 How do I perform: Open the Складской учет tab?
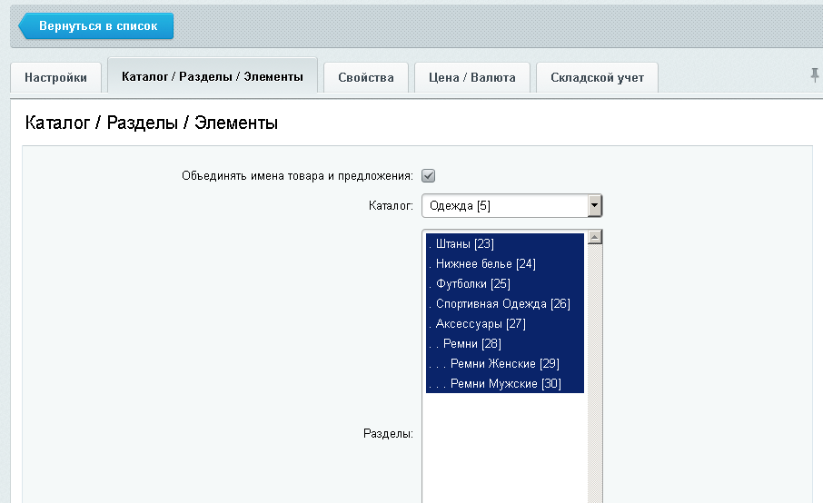[x=597, y=77]
